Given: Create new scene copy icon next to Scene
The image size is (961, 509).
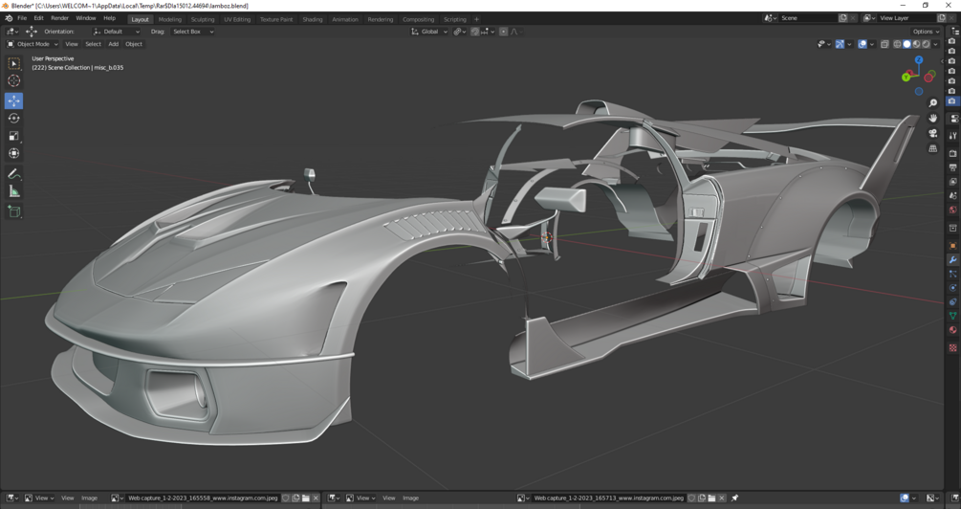Looking at the screenshot, I should 842,18.
